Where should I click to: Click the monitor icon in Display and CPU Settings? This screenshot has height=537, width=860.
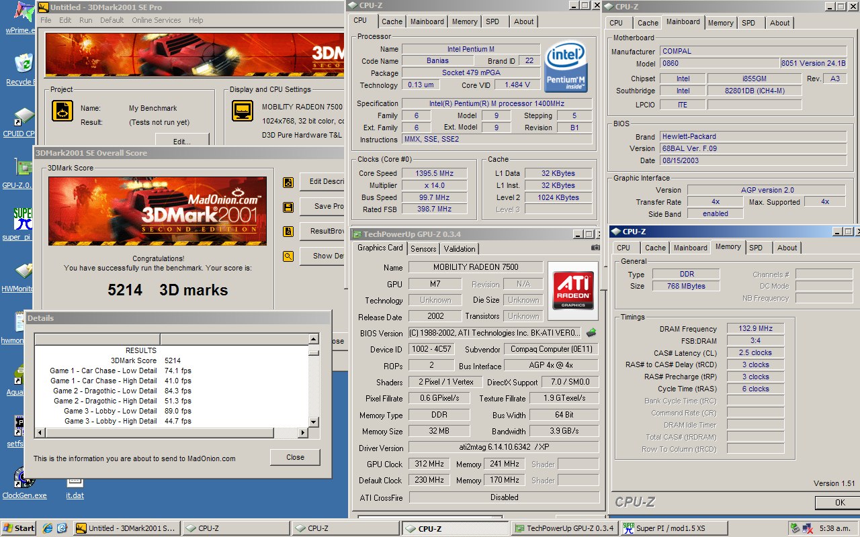click(243, 111)
